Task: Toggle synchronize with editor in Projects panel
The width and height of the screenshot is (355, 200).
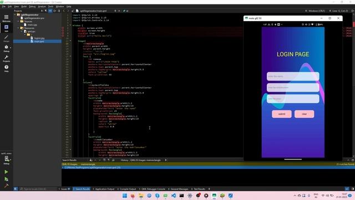Action: coord(50,11)
